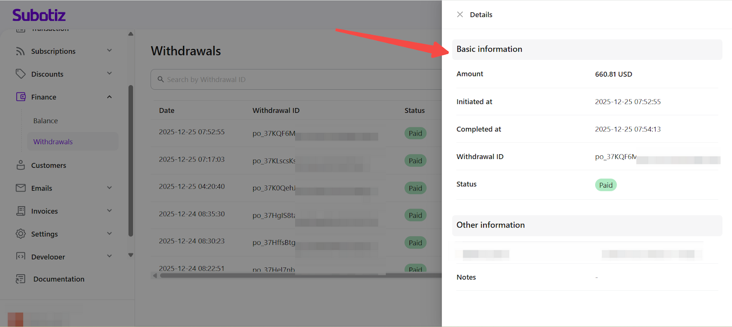Click the Invoices receipt icon
Image resolution: width=732 pixels, height=327 pixels.
21,211
